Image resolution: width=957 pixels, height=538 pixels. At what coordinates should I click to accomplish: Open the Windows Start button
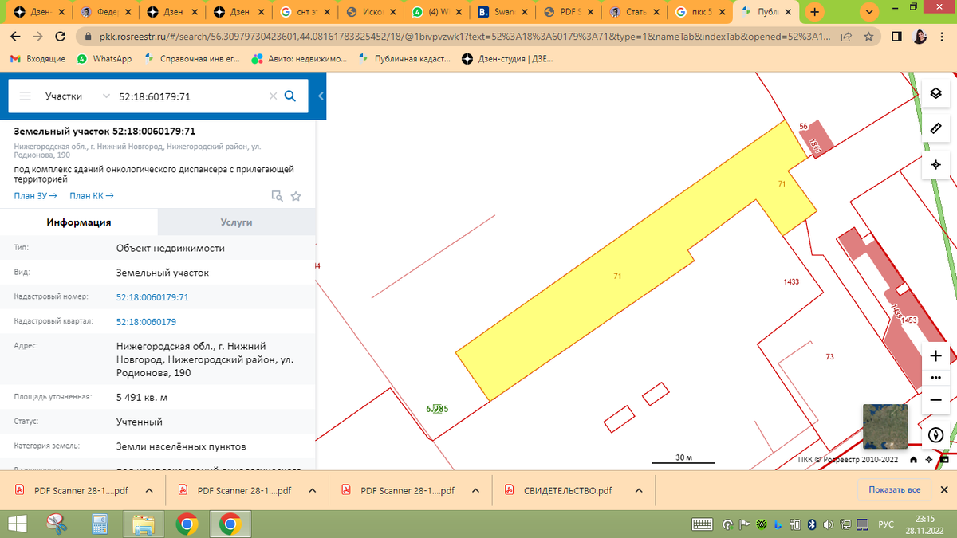[x=17, y=524]
